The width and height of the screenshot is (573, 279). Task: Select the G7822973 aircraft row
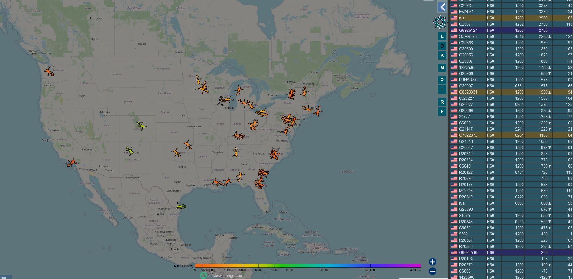511,135
